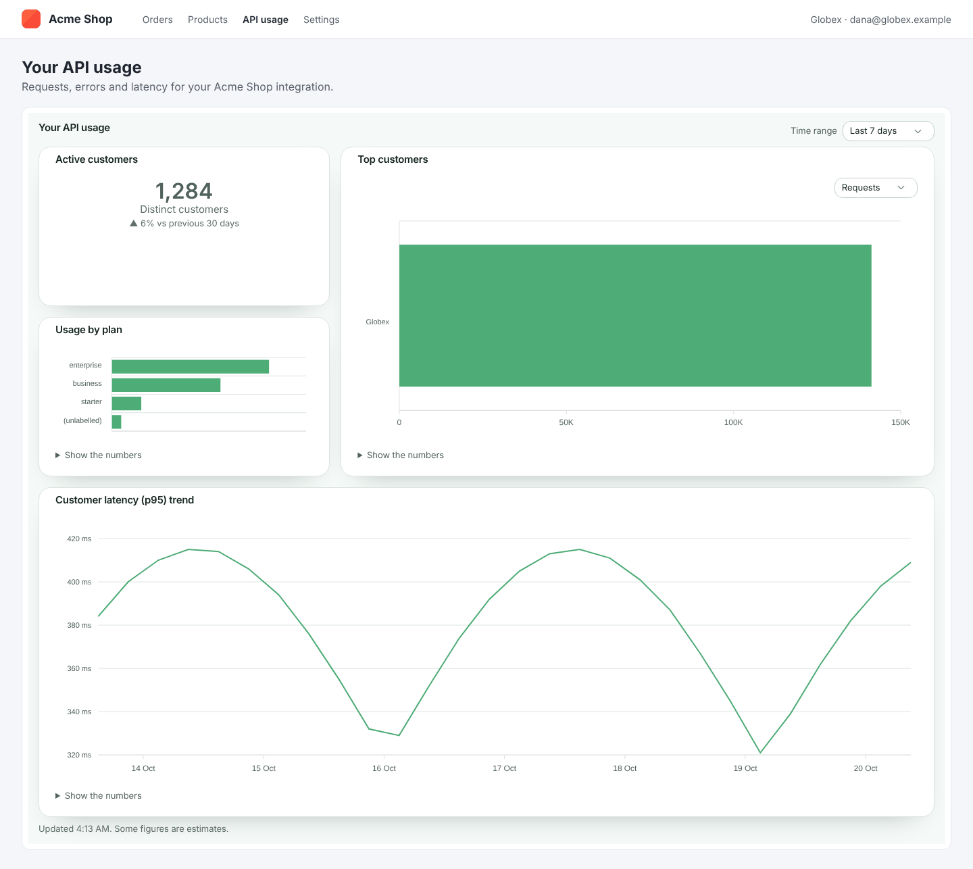Click the 'enterprise' plan label
Screen dimensions: 973x869
85,365
